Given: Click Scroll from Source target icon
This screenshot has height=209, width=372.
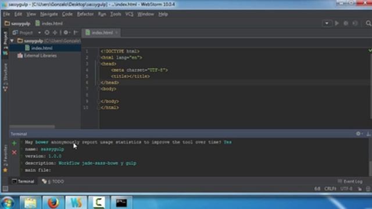Looking at the screenshot, I should pyautogui.click(x=47, y=33).
